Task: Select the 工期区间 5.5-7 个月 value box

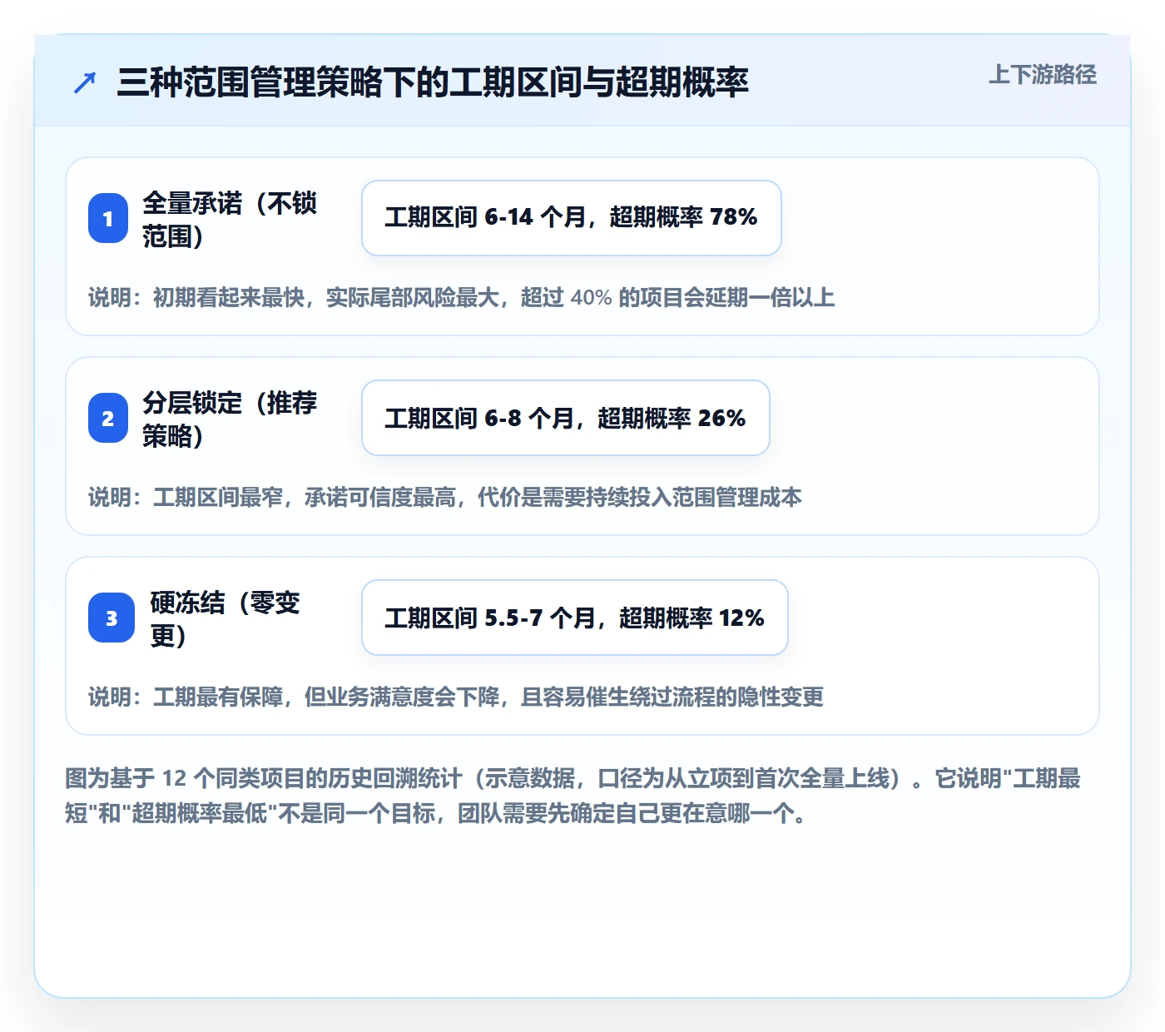Action: 575,618
